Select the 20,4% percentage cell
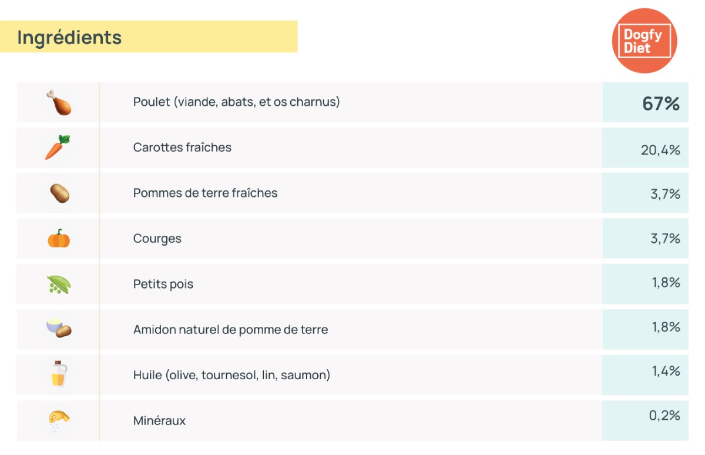This screenshot has height=455, width=705. click(x=645, y=148)
